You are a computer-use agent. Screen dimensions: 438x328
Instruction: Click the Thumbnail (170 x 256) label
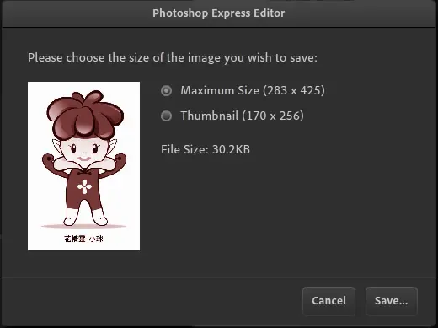pos(242,116)
